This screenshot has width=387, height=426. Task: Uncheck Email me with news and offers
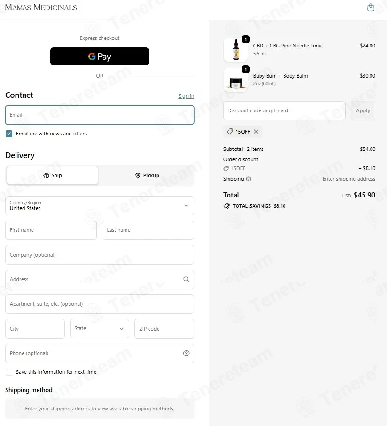[x=9, y=134]
